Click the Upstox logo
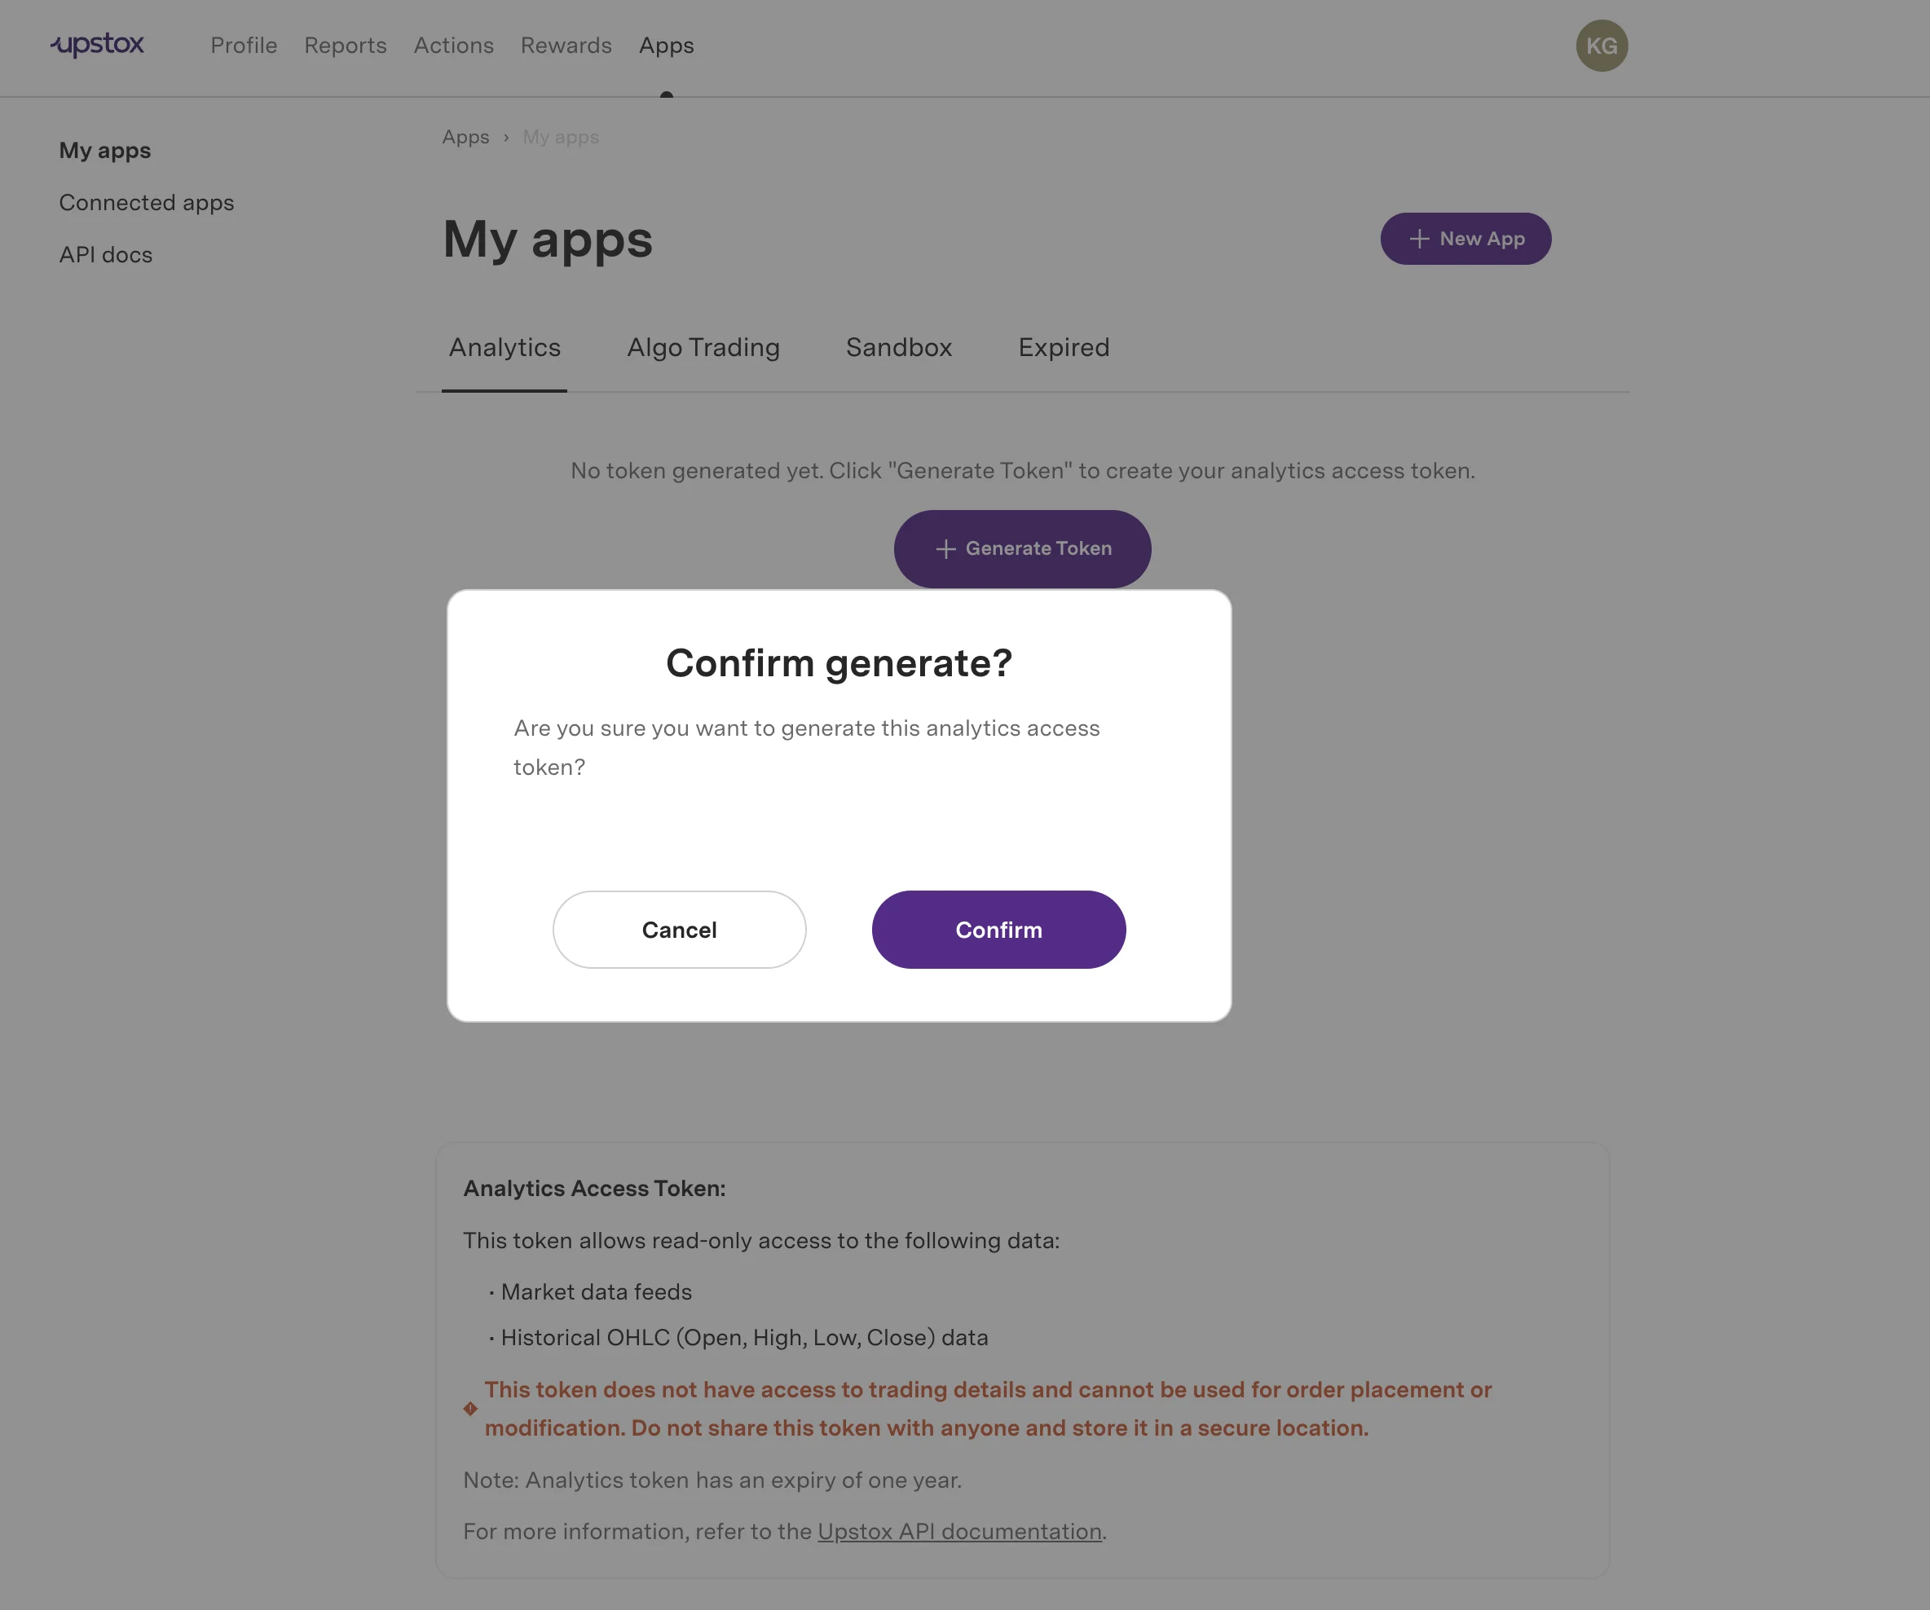Screen dimensions: 1930x1610 [x=96, y=45]
